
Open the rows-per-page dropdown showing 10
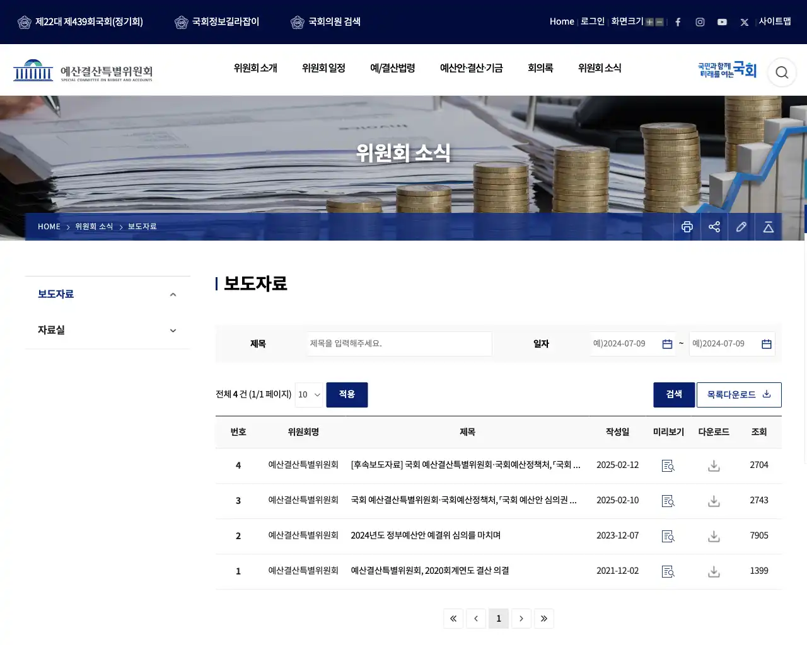[x=309, y=395]
